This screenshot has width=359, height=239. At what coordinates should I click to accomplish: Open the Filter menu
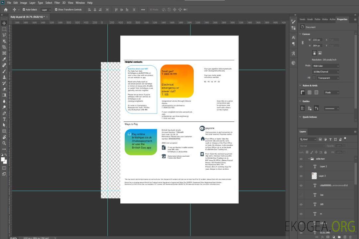point(57,3)
